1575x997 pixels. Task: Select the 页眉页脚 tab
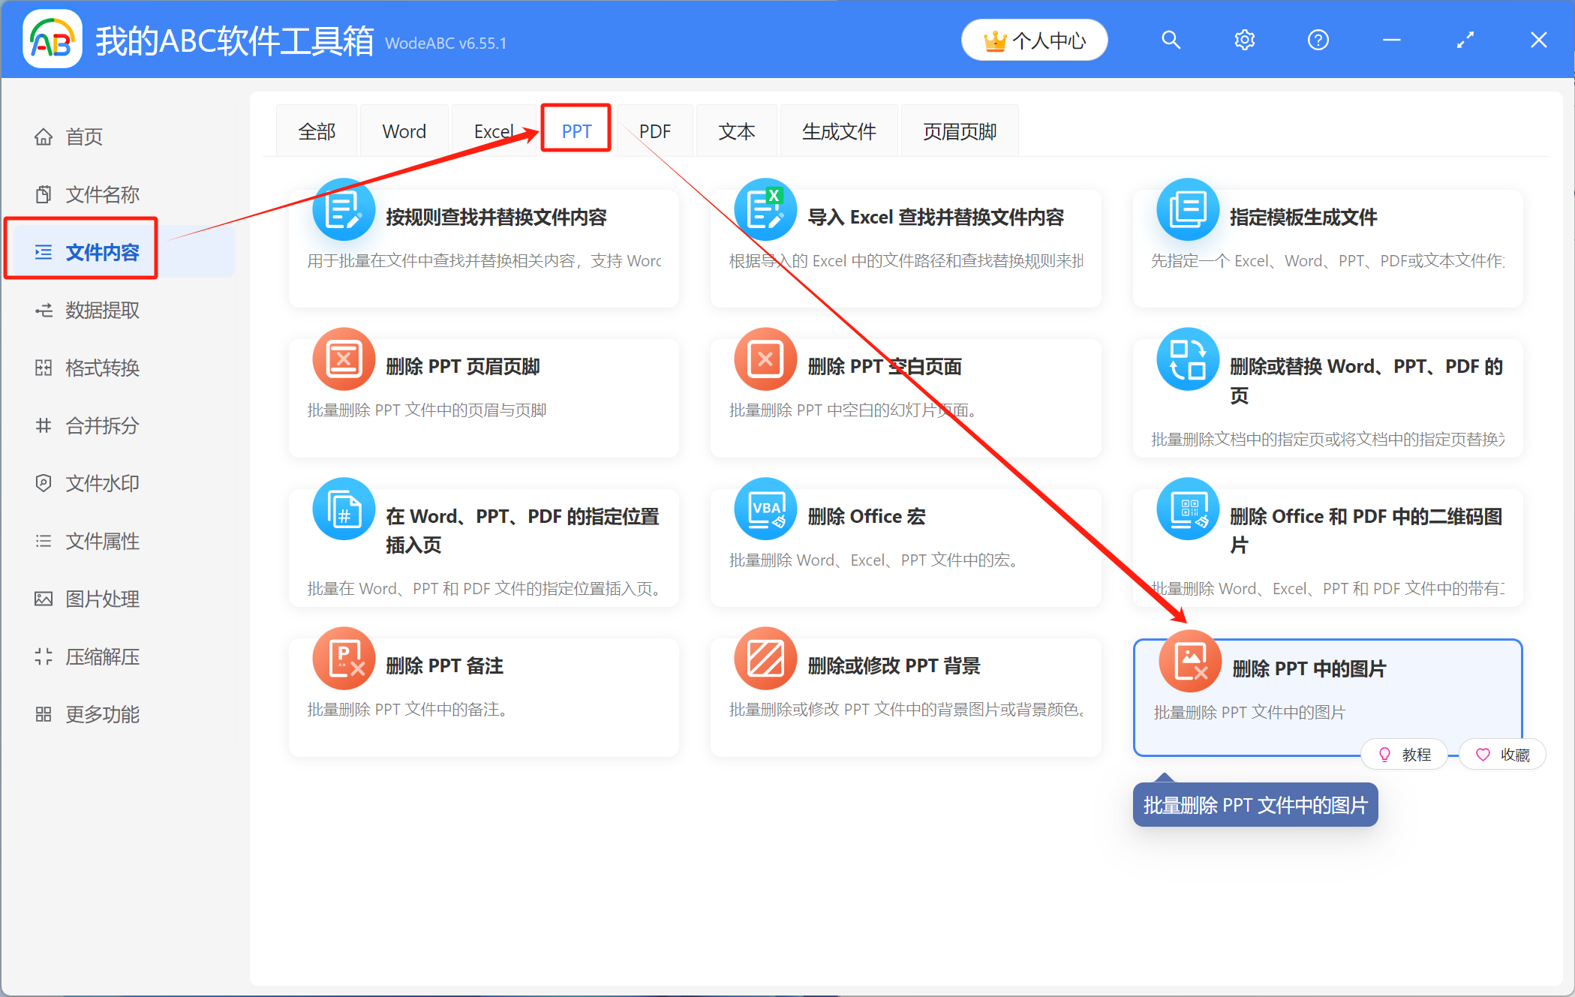[x=959, y=131]
